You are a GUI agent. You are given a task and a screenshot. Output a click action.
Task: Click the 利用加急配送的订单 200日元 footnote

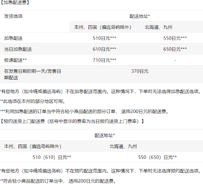84,111
